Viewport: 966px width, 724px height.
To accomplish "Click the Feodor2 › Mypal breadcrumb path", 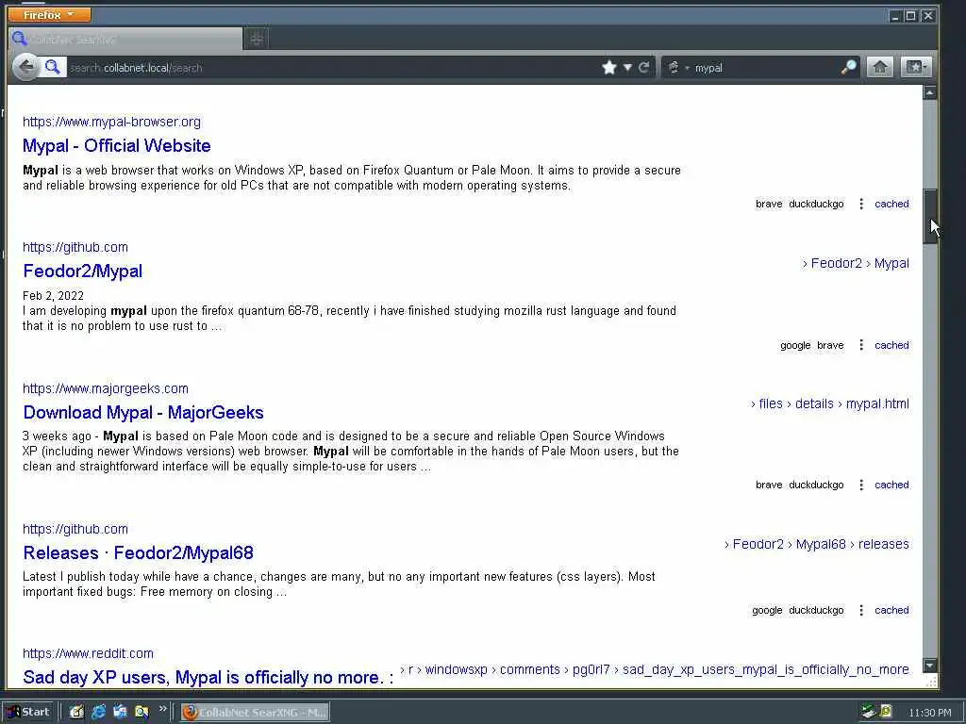I will click(x=856, y=264).
